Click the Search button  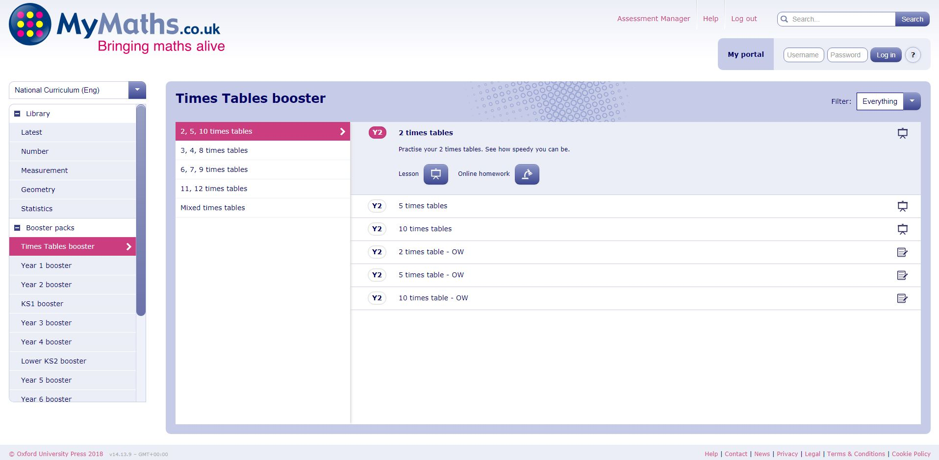(912, 19)
